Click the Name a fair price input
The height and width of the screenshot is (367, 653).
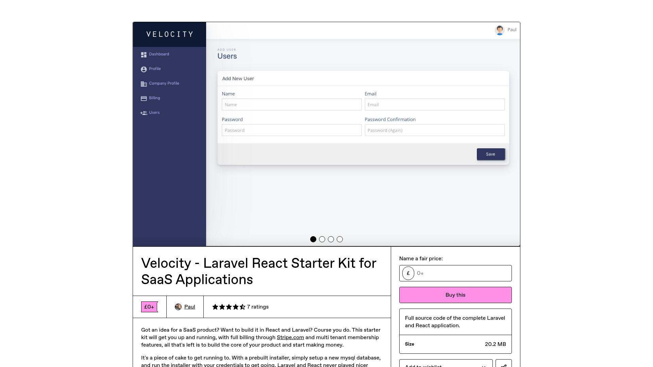455,273
